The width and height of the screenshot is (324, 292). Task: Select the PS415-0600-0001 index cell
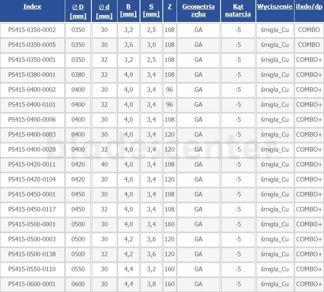coord(32,284)
